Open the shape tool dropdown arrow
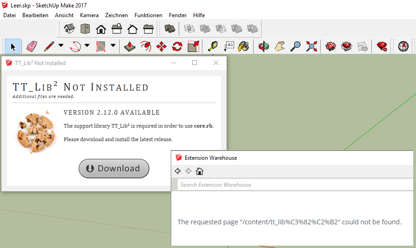Viewport: 416px width, 248px height. pyautogui.click(x=113, y=46)
